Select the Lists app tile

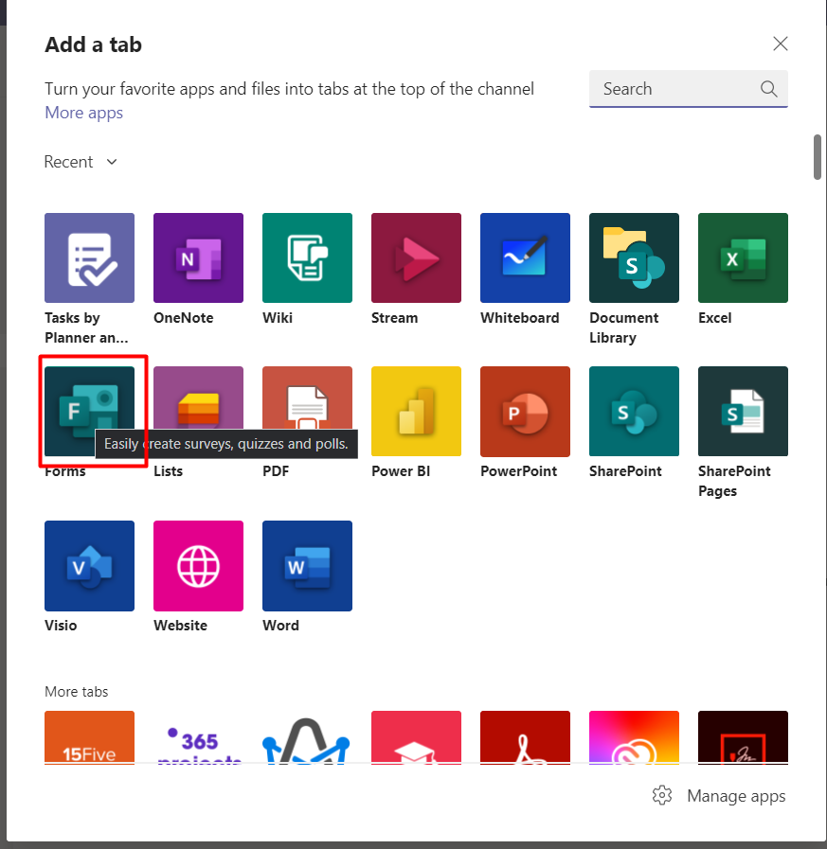pos(198,411)
